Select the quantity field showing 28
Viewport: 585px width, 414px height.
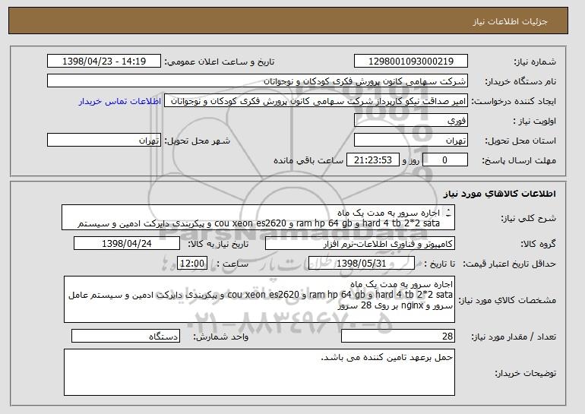[398, 336]
